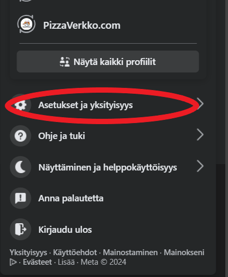Expand Asetukset ja yksityisyys chevron
Image resolution: width=228 pixels, height=277 pixels.
click(200, 104)
